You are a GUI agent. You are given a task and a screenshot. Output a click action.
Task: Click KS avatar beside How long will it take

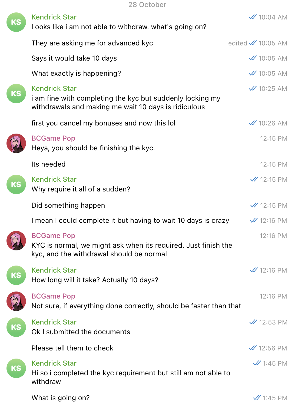16,275
